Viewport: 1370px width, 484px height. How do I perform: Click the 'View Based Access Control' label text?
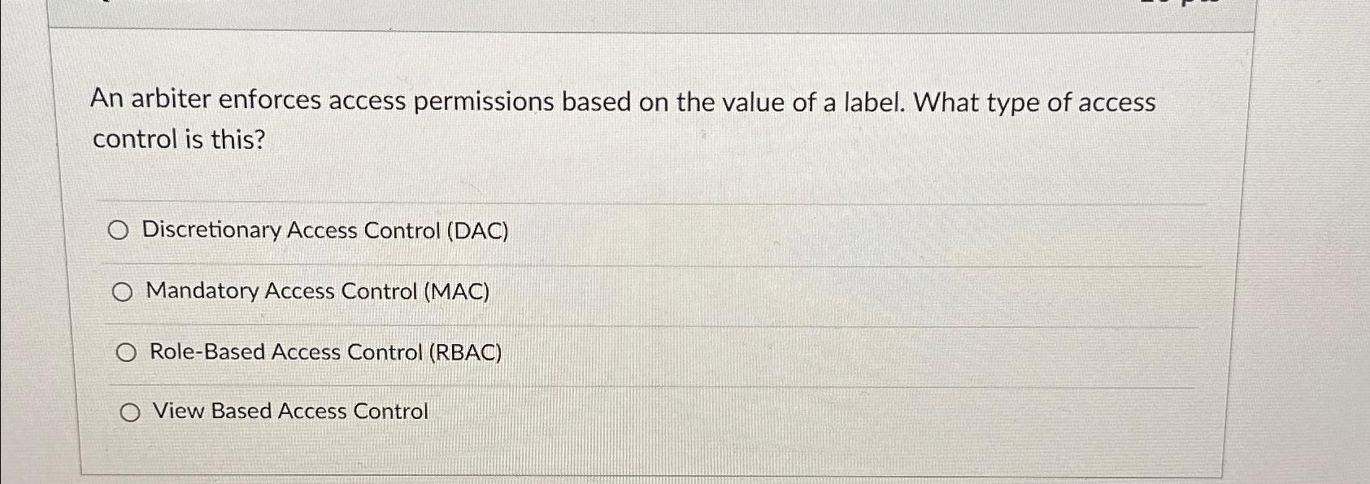coord(290,411)
